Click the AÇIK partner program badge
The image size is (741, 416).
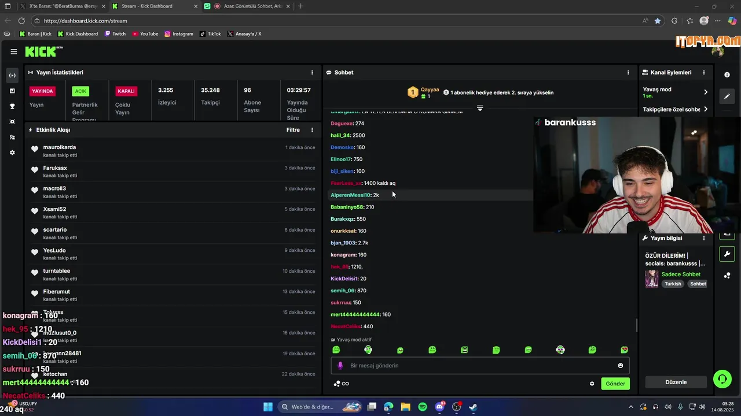(x=80, y=91)
